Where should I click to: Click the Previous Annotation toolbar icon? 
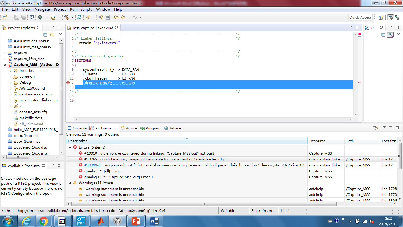coord(108,17)
